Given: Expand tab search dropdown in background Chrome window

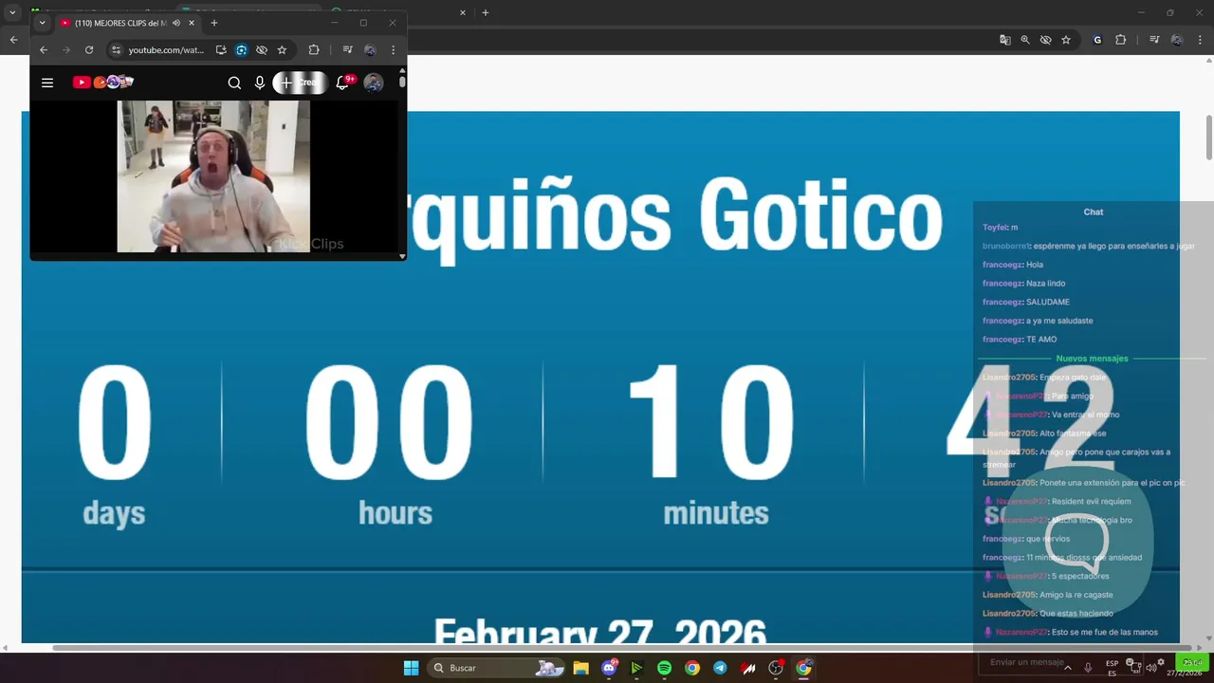Looking at the screenshot, I should coord(12,12).
